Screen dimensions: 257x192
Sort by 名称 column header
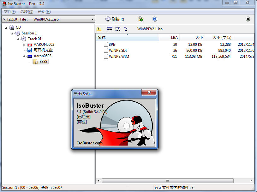128,37
